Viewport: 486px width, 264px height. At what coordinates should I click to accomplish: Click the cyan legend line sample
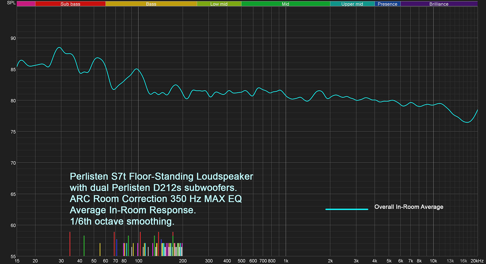pos(347,209)
